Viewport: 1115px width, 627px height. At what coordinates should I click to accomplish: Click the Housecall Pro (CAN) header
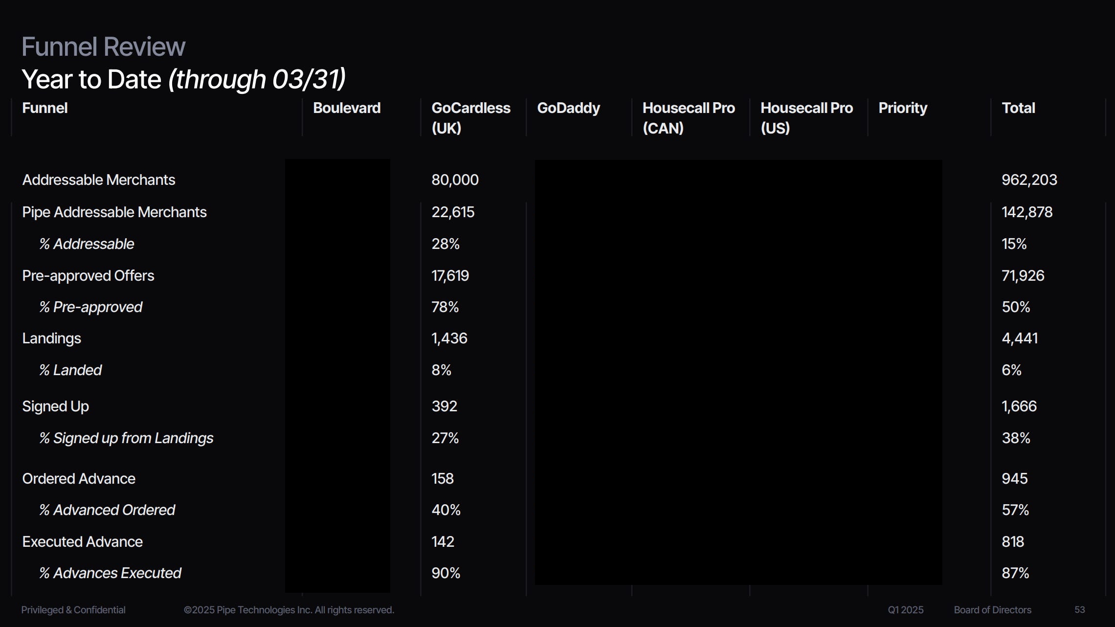point(688,117)
